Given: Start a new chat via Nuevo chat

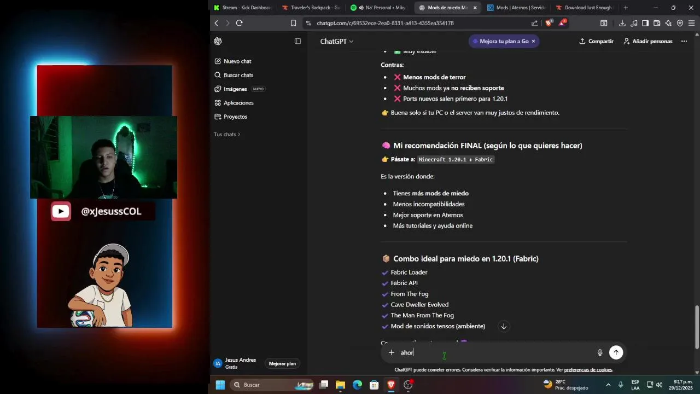Looking at the screenshot, I should (x=233, y=61).
